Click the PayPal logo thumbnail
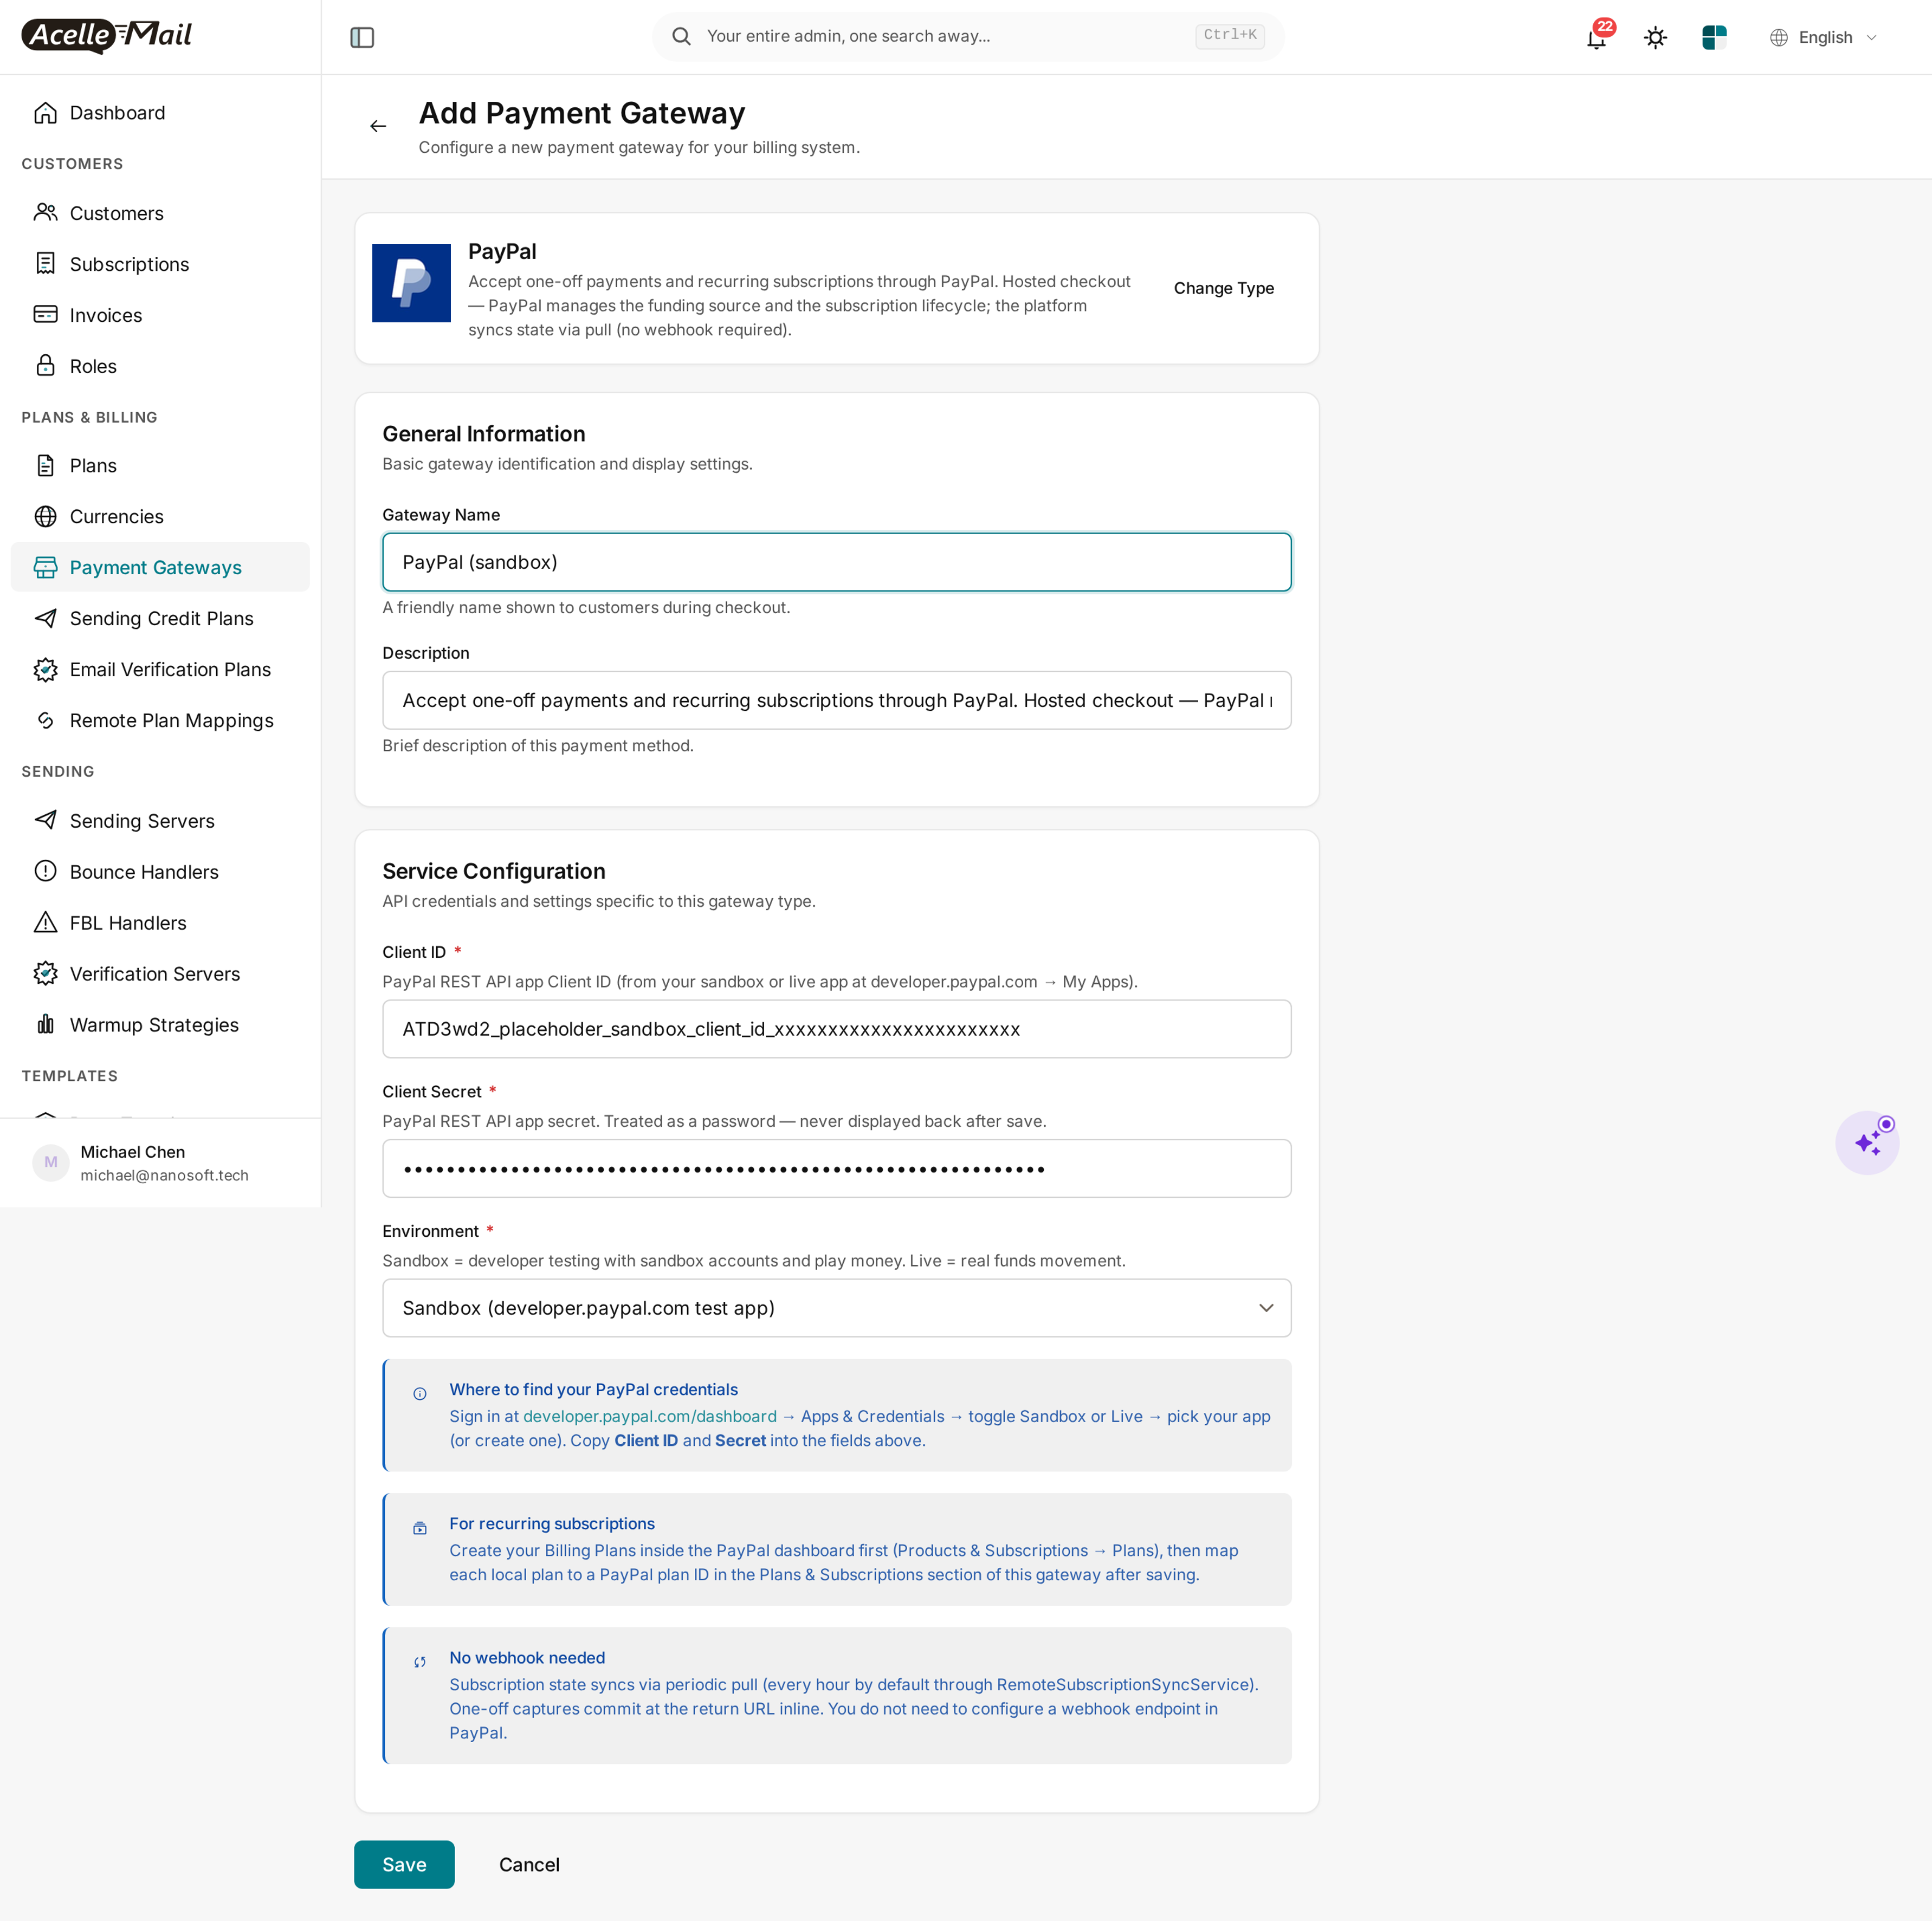Viewport: 1932px width, 1921px height. (x=411, y=283)
